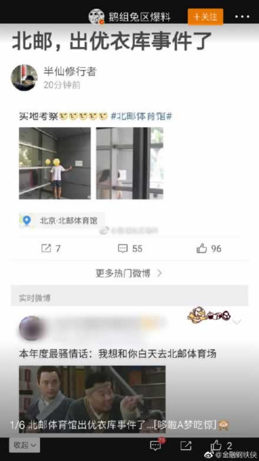The image size is (259, 461).
Task: Select the 实时微博 section tab
Action: pos(35,298)
